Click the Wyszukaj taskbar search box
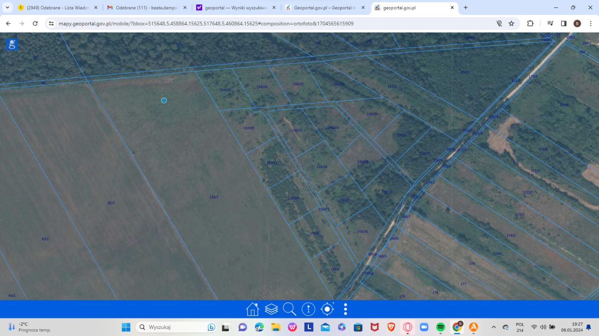Image resolution: width=599 pixels, height=336 pixels. (176, 327)
